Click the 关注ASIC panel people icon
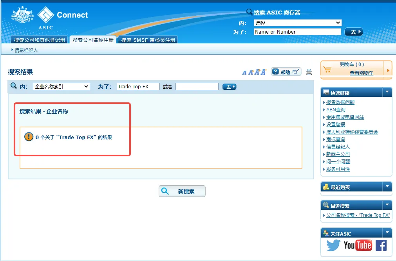396x261 pixels. click(326, 233)
